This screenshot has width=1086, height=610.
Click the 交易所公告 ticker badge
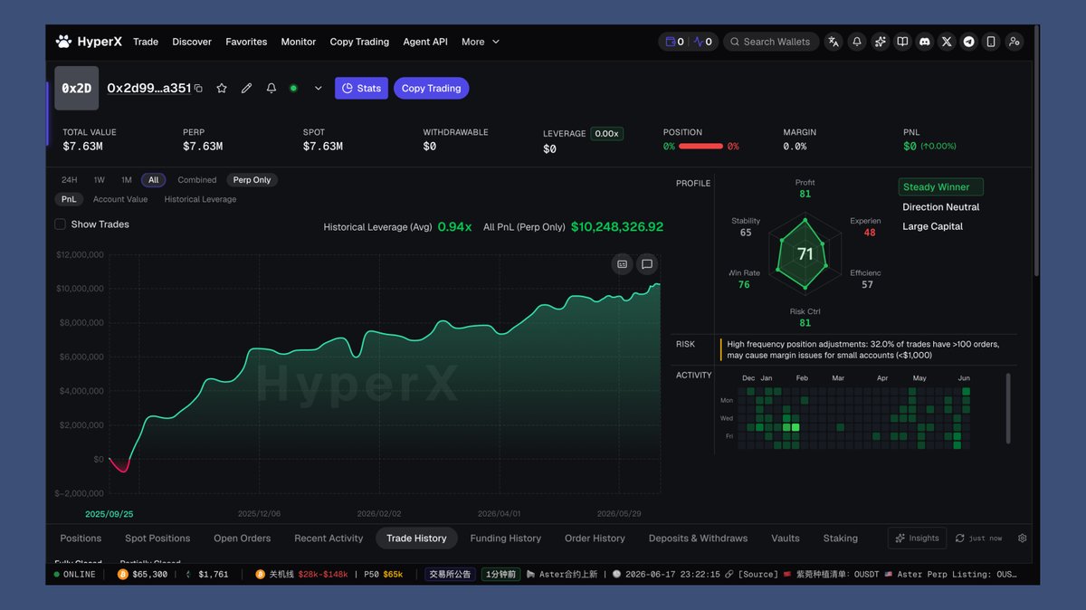pyautogui.click(x=451, y=575)
